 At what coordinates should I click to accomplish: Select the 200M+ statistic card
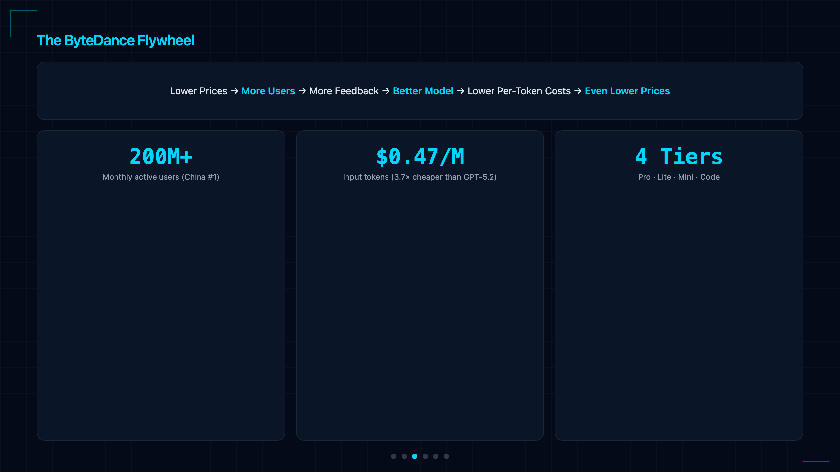coord(161,285)
